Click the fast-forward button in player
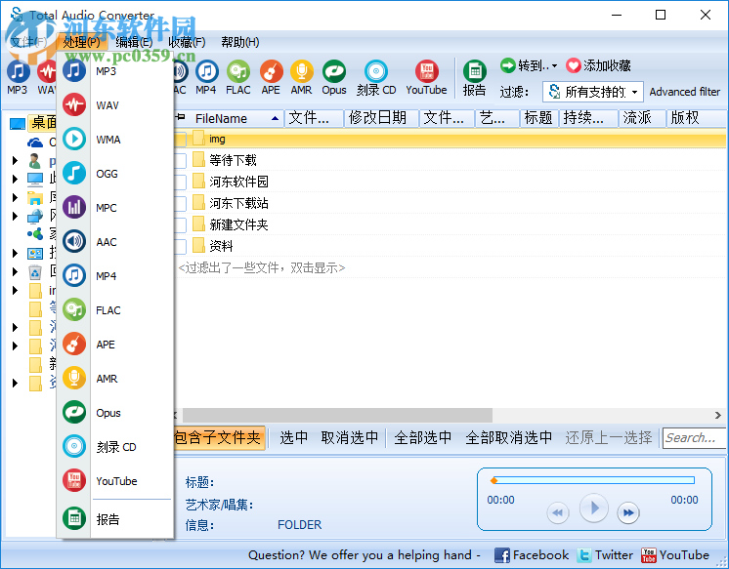The width and height of the screenshot is (729, 569). [x=628, y=512]
